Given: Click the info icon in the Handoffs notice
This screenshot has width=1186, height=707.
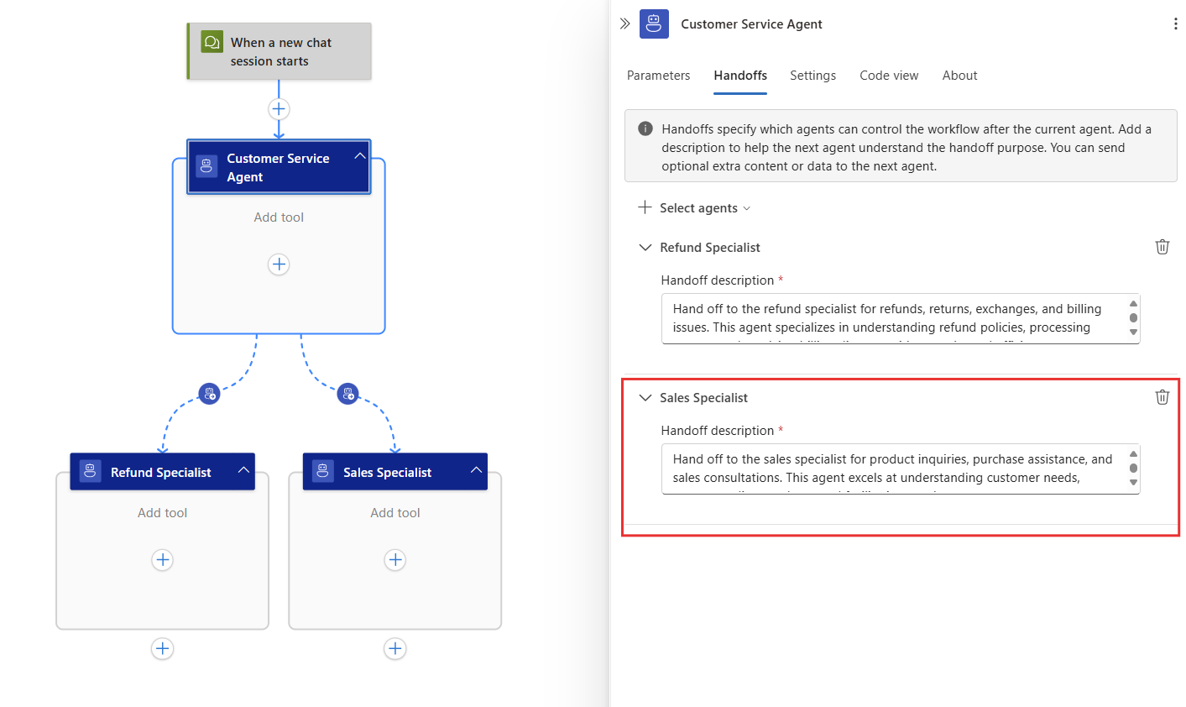Looking at the screenshot, I should pos(645,128).
